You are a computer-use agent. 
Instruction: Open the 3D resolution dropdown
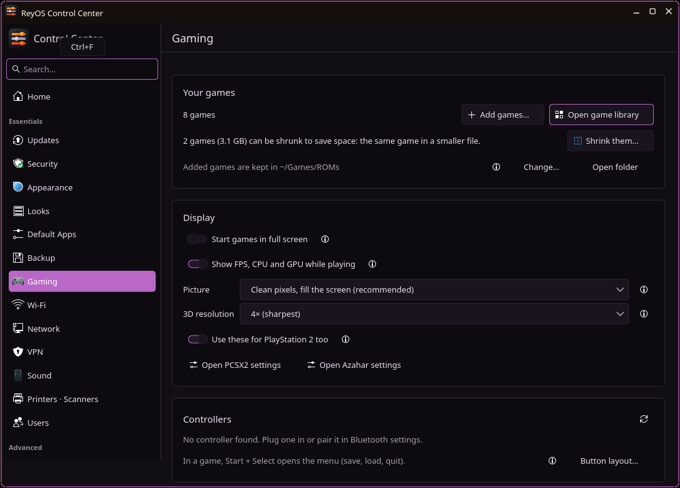(434, 314)
